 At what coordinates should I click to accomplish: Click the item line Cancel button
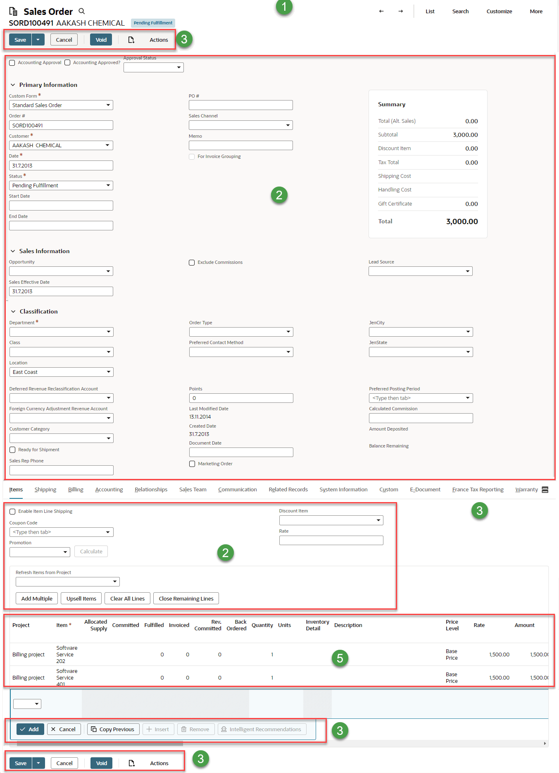63,729
